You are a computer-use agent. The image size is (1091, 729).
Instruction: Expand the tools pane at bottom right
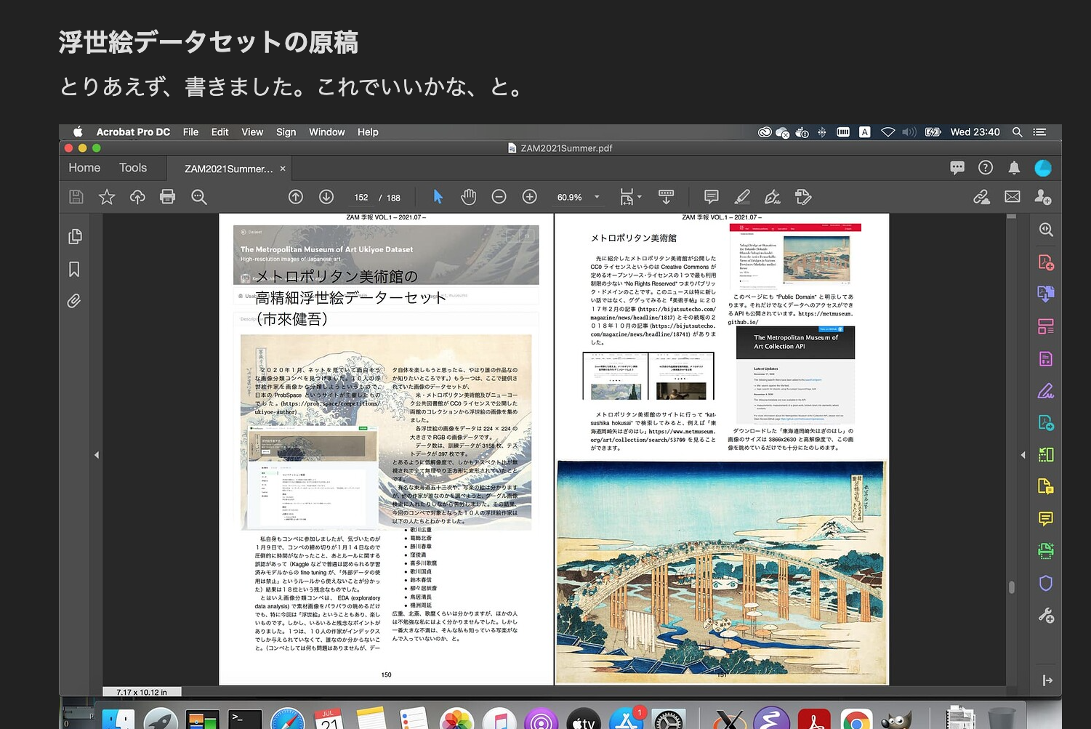[1047, 680]
